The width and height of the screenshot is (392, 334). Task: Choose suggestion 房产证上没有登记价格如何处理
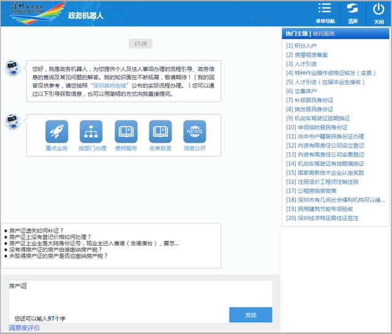[x=50, y=237]
